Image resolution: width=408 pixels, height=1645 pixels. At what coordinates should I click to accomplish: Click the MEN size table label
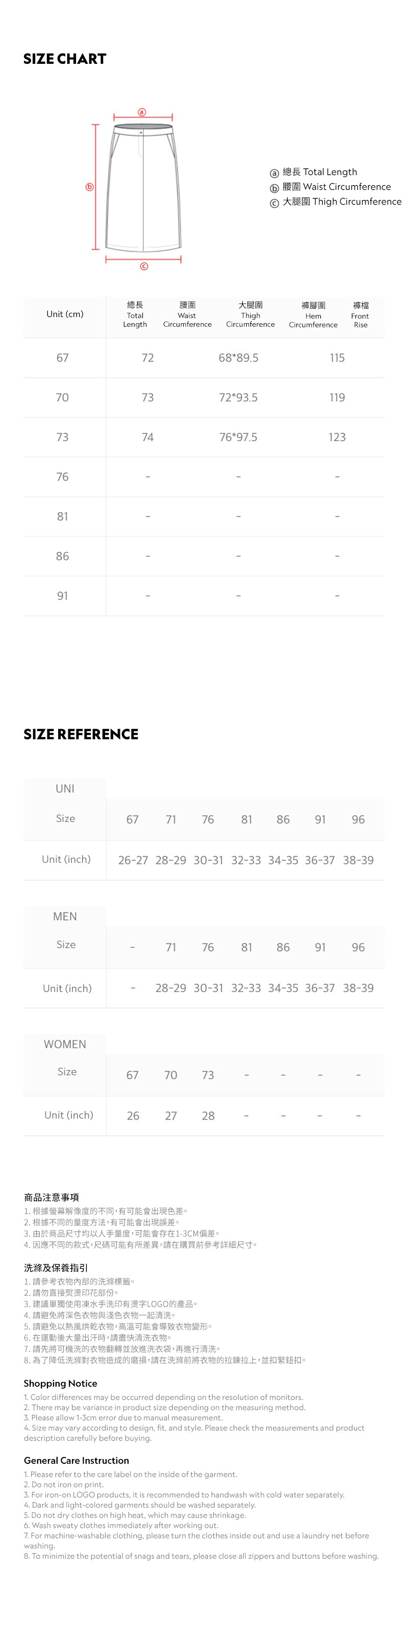click(65, 916)
